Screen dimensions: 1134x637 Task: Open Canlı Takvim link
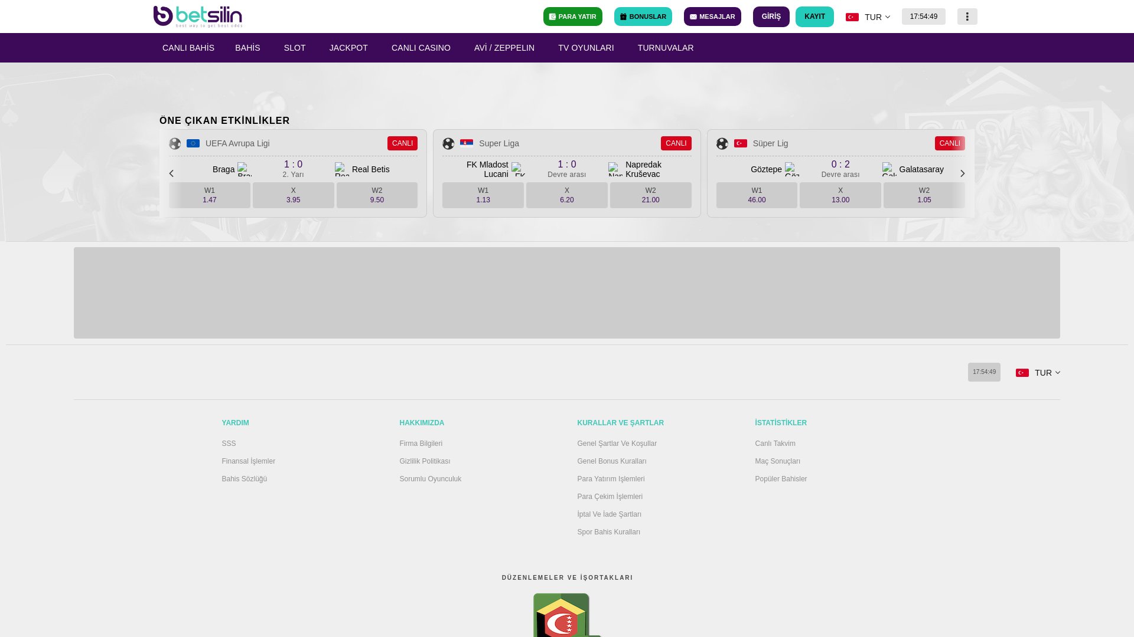click(x=775, y=444)
